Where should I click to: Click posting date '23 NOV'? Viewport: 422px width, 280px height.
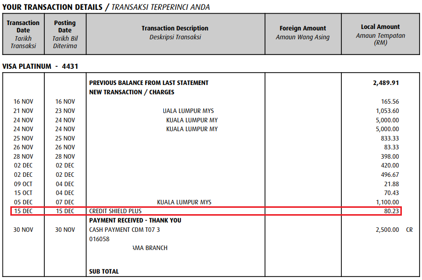point(65,111)
